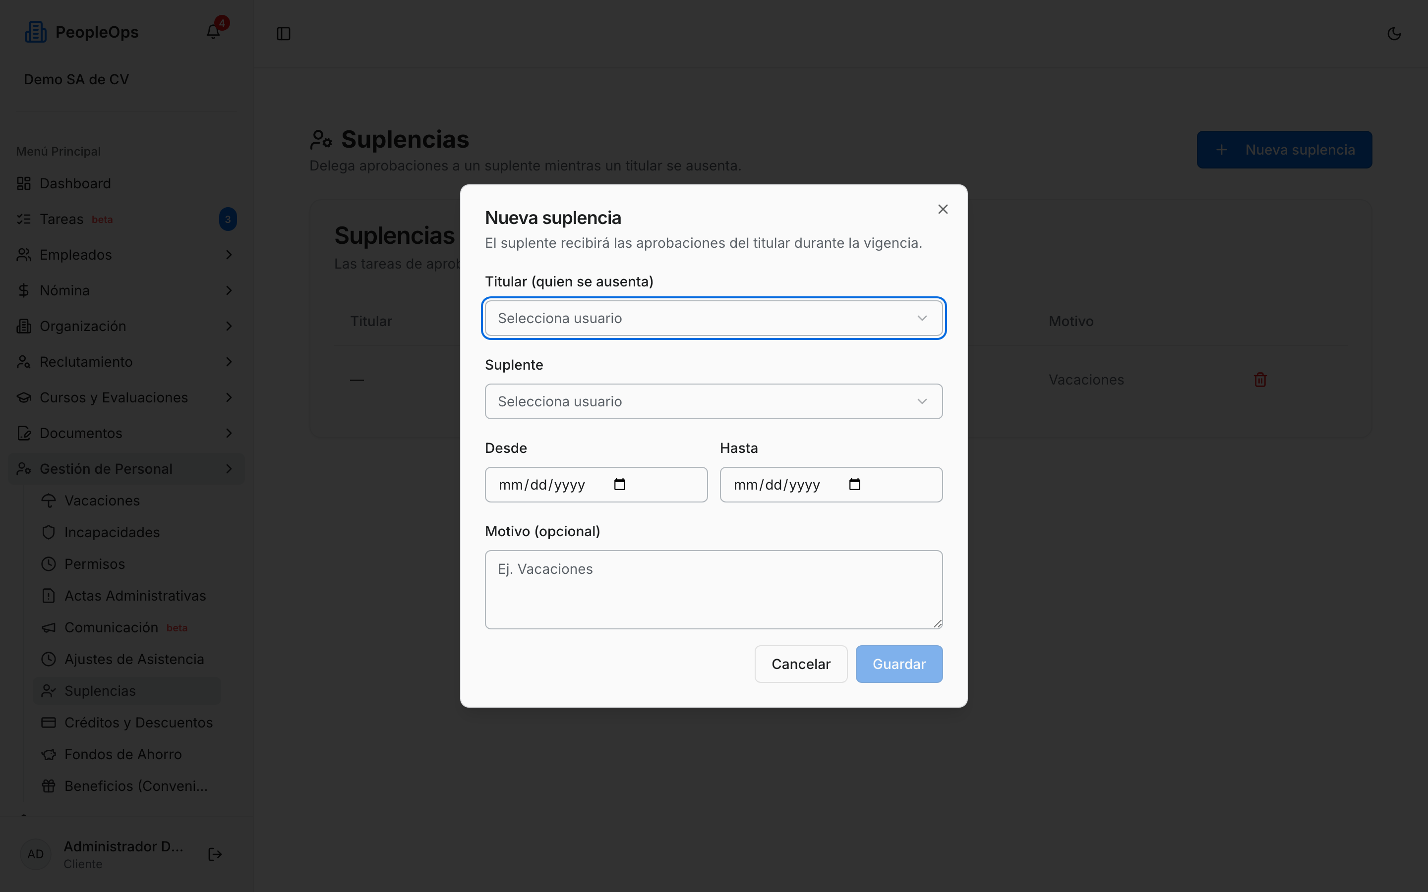
Task: Click the PeopleOps logo icon
Action: pyautogui.click(x=35, y=32)
